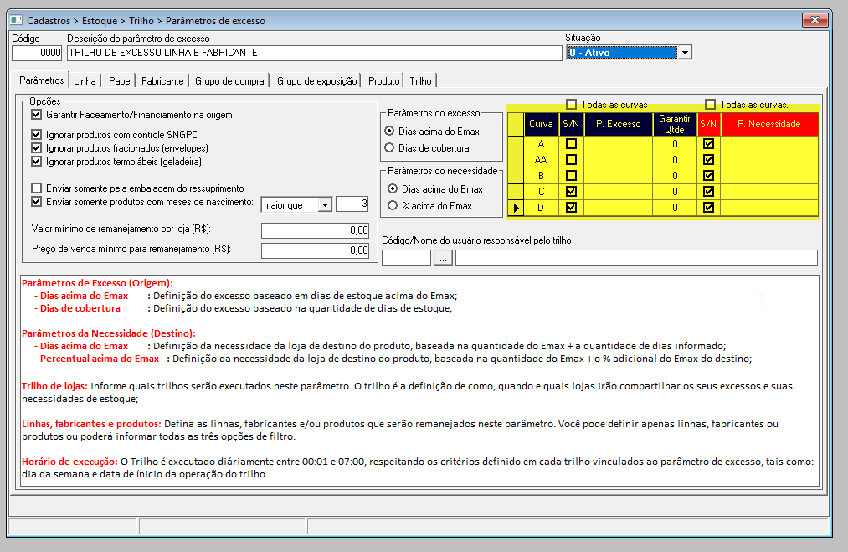Check the excess S/N box for curva A

tap(571, 144)
